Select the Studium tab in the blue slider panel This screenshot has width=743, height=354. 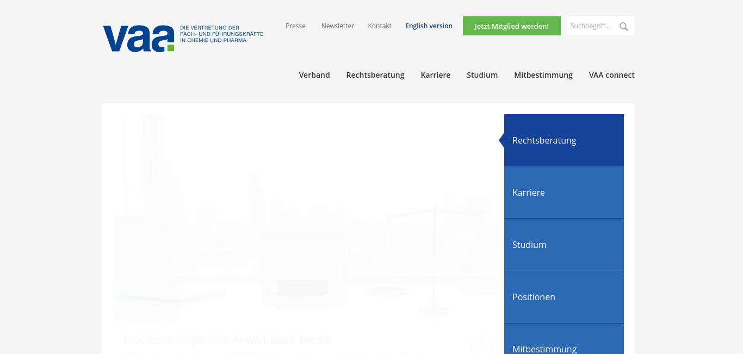(x=564, y=245)
